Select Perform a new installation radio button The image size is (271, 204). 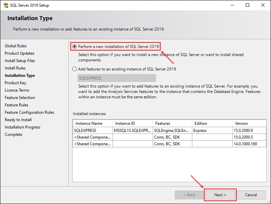(x=74, y=47)
